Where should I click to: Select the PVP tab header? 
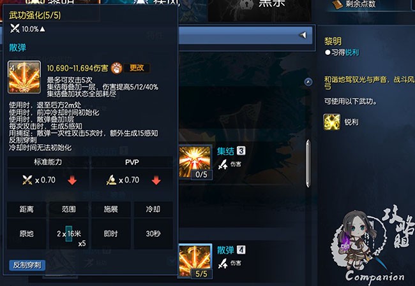click(x=132, y=162)
